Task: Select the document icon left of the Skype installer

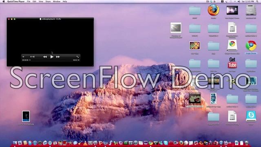Action: coord(232,116)
